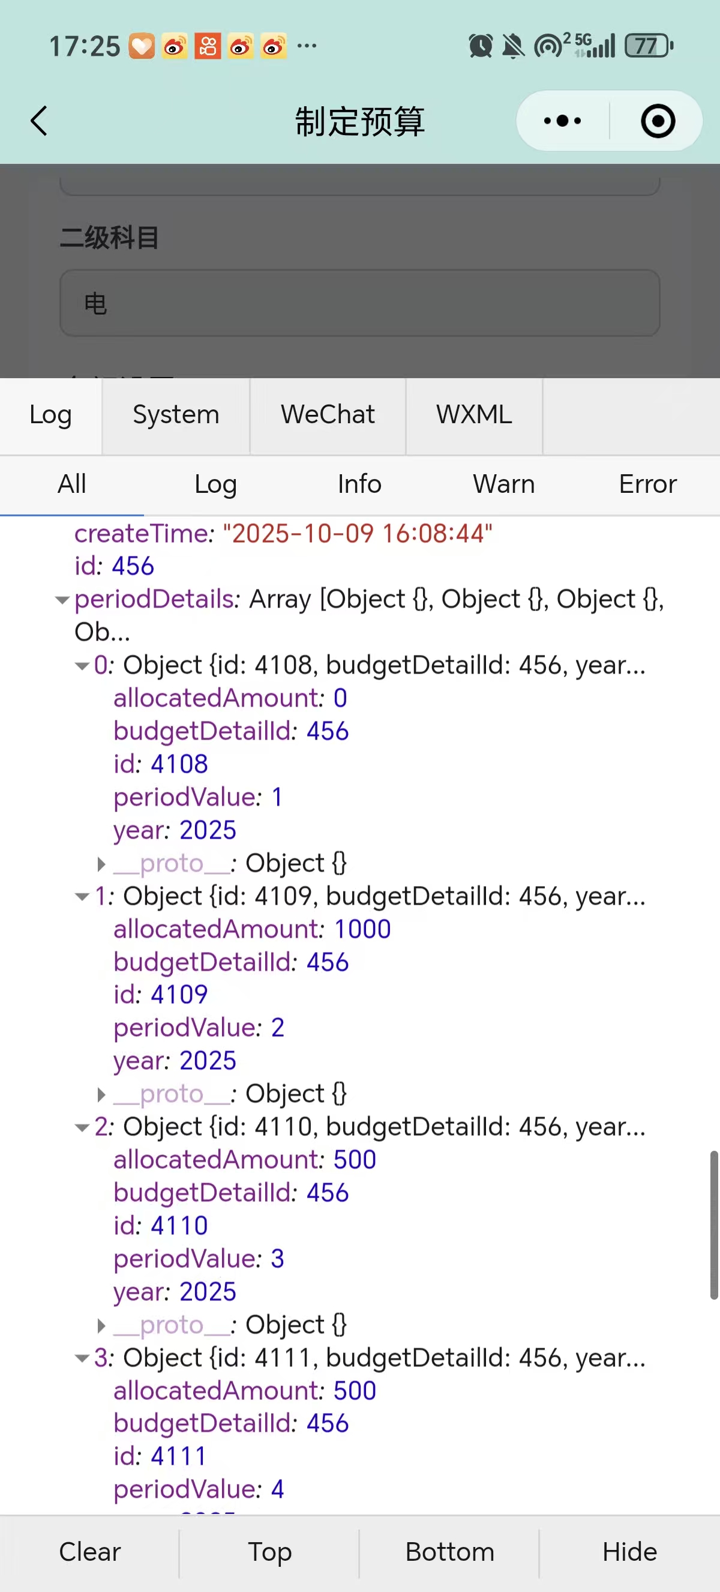The width and height of the screenshot is (720, 1592).
Task: Open the three-dot mini program menu
Action: pos(562,121)
